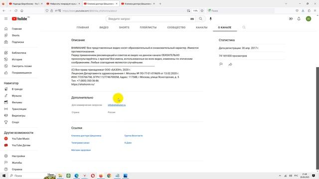Image resolution: width=319 pixels, height=179 pixels.
Task: Open the shishonin.ru link in description
Action: 83,84
